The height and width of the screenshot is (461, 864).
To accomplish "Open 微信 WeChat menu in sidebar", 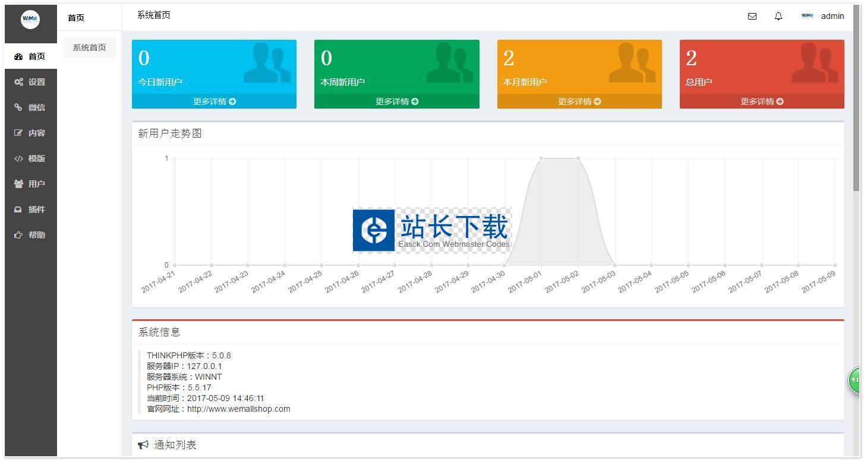I will [x=30, y=107].
